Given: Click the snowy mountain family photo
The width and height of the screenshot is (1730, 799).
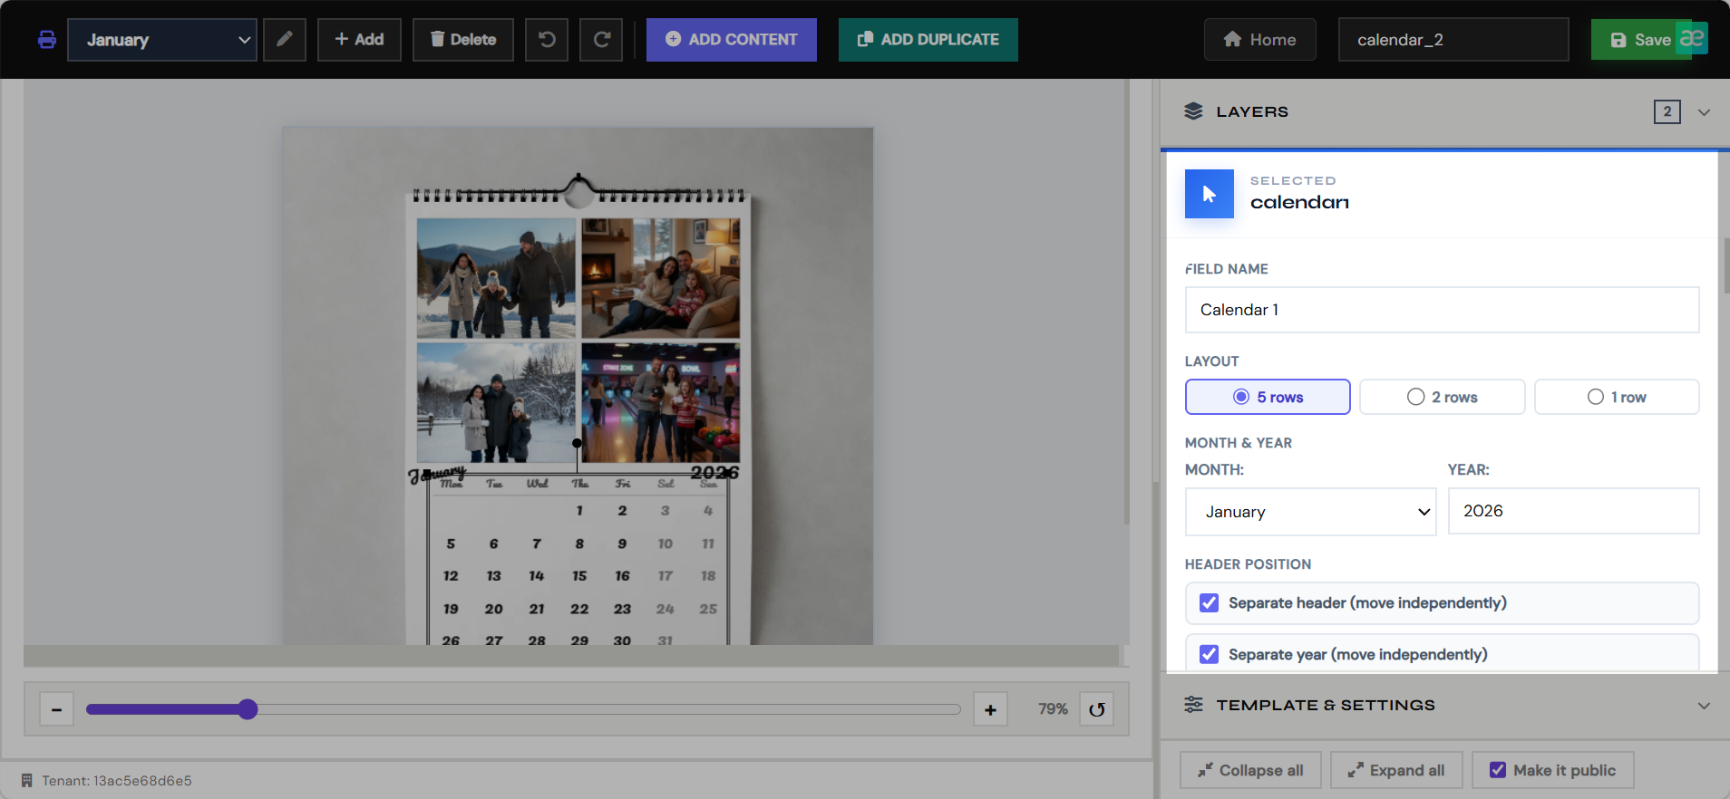Looking at the screenshot, I should click(x=496, y=278).
